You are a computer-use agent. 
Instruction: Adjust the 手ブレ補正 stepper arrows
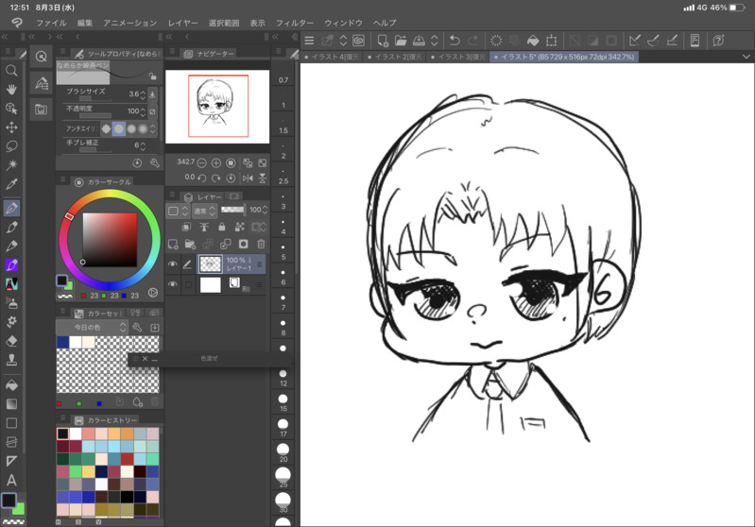[143, 145]
